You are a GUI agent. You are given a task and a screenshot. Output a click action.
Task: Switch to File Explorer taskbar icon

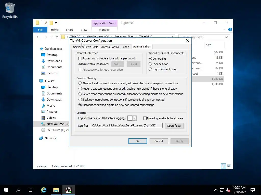56,190
